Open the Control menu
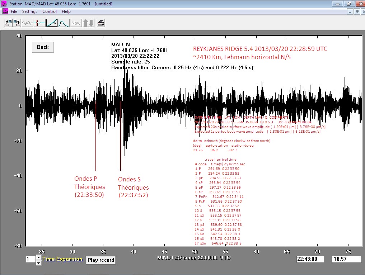 pos(50,11)
